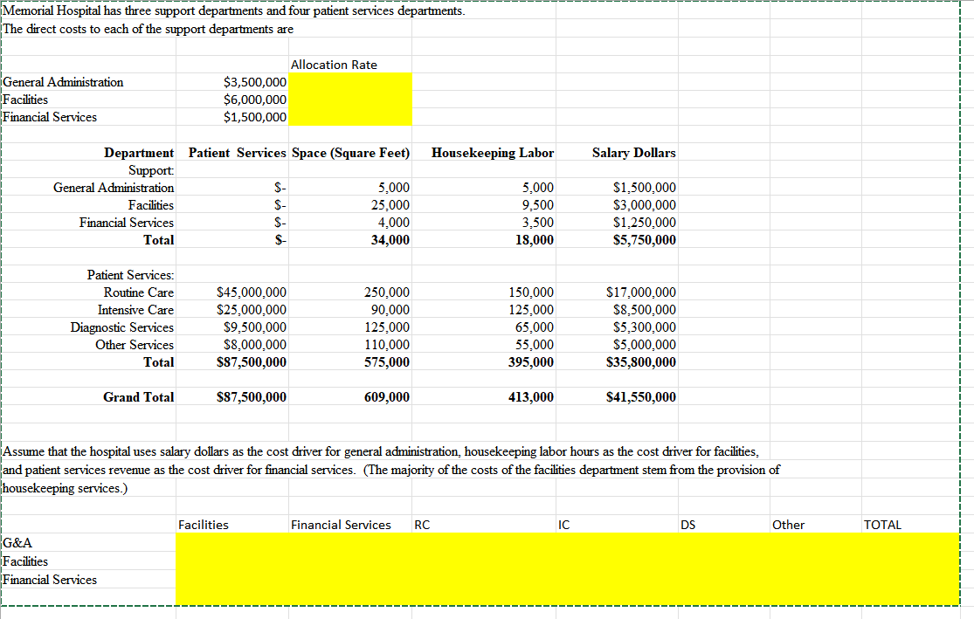Click patient services total space 575,000

pos(387,362)
